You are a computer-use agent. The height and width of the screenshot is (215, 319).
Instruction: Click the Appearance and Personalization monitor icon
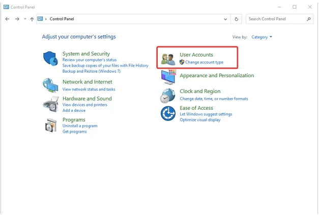[168, 77]
